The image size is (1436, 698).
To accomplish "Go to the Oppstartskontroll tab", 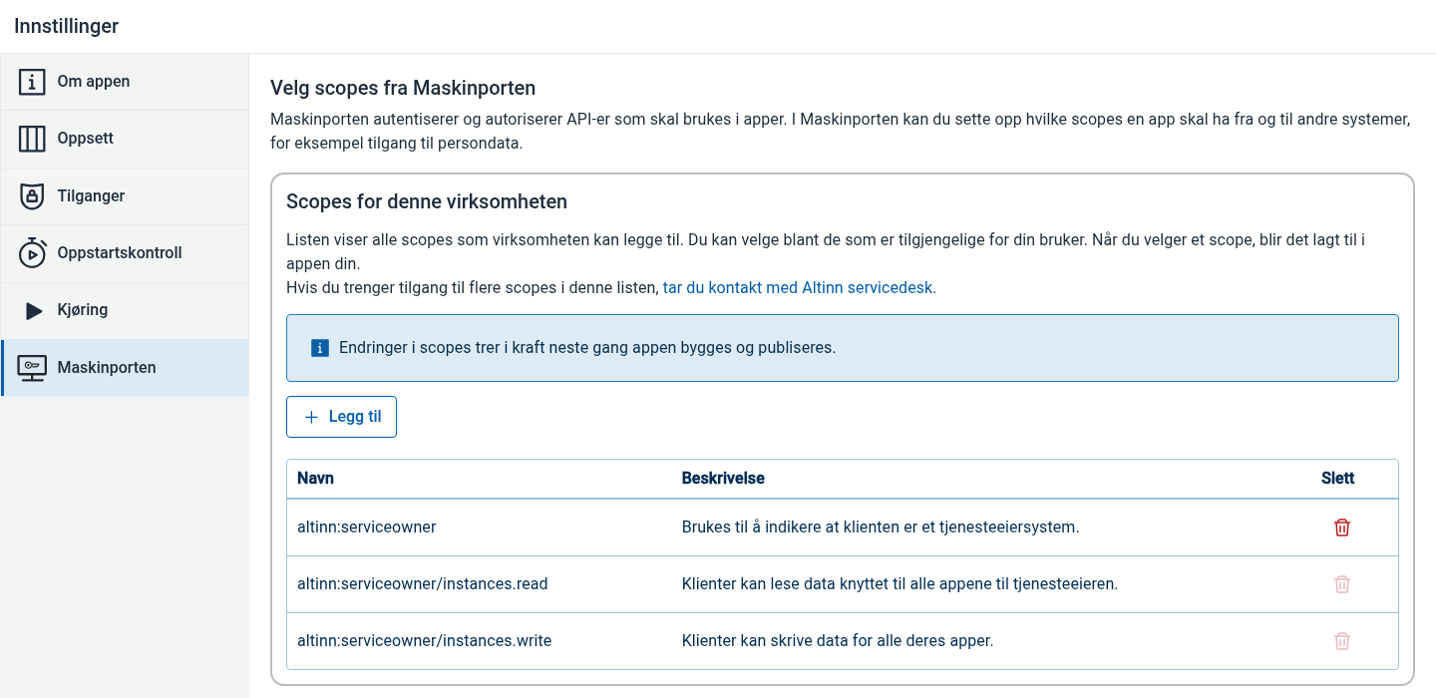I will coord(125,253).
